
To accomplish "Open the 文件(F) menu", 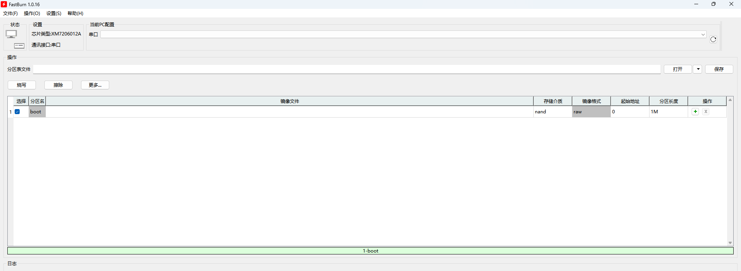I will (x=10, y=13).
